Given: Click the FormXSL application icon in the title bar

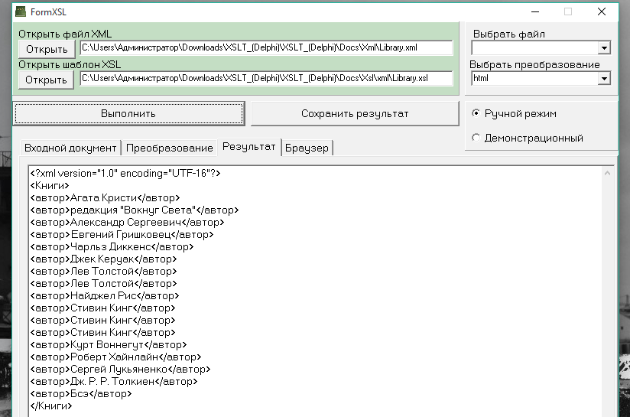Looking at the screenshot, I should (x=21, y=11).
